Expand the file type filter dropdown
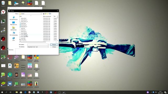This screenshot has width=168, height=94. click(48, 47)
